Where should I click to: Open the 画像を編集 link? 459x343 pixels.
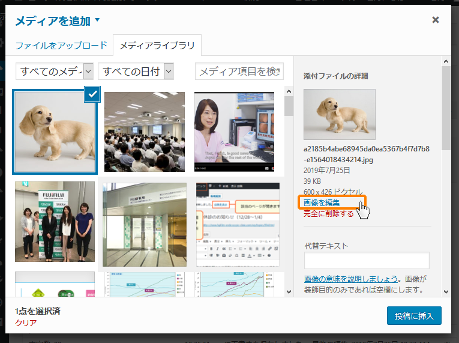coord(322,202)
